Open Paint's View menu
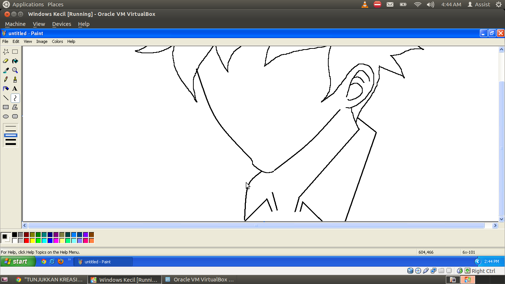 point(28,41)
